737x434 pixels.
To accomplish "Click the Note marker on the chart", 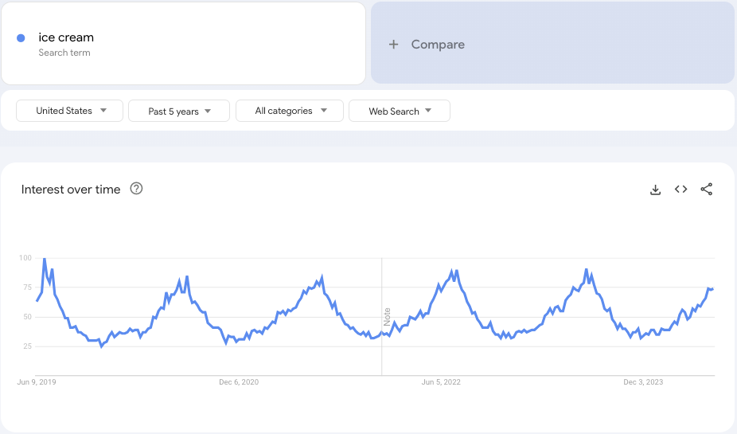I will click(387, 316).
